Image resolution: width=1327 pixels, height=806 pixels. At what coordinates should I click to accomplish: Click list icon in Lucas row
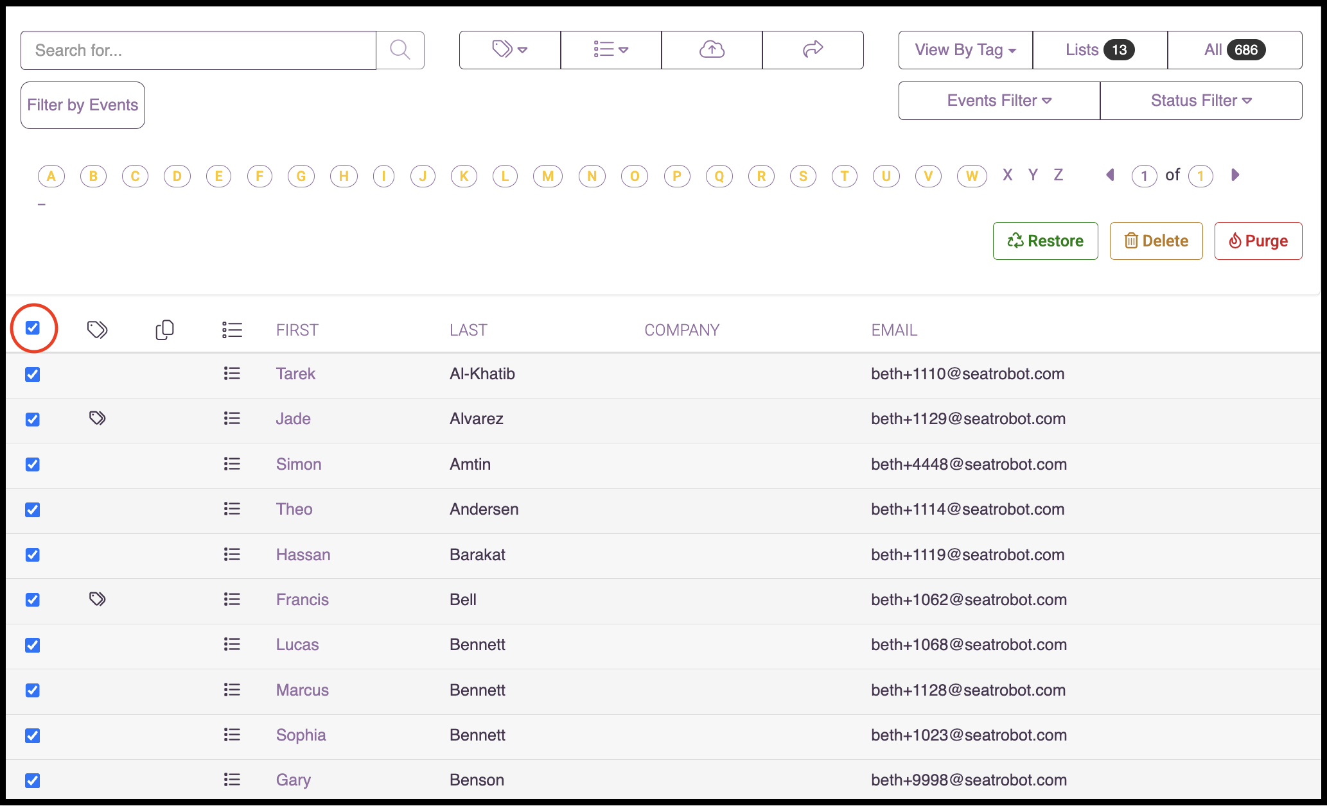(x=232, y=644)
